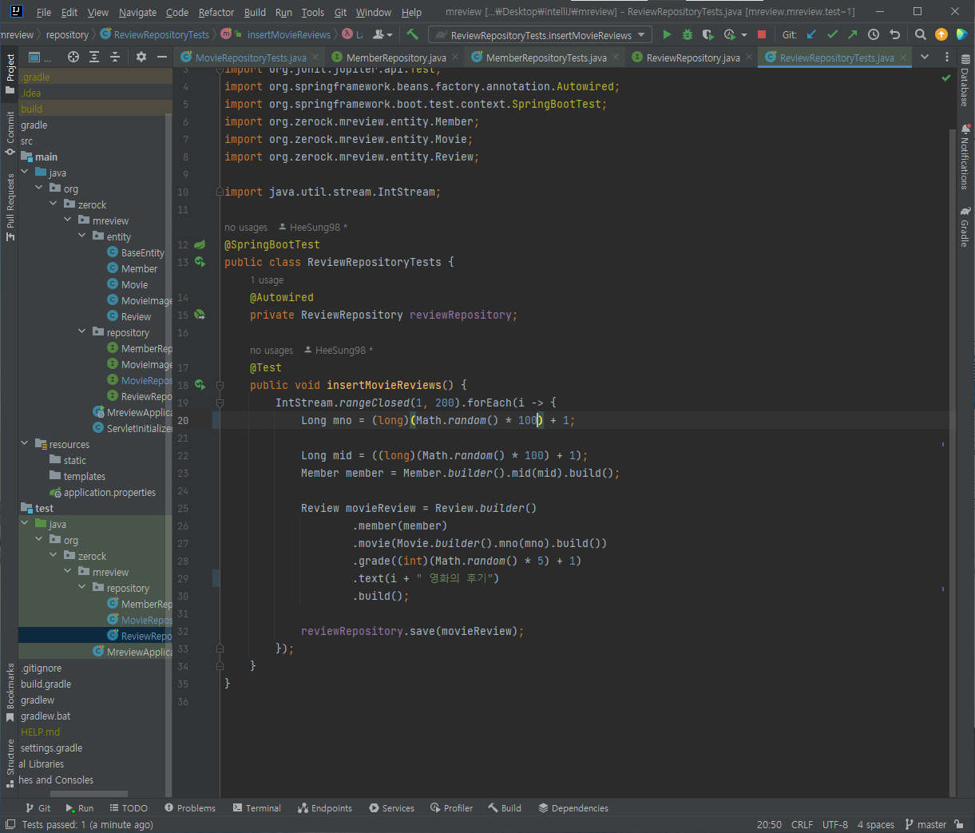
Task: Open the Refactor menu
Action: pyautogui.click(x=216, y=12)
